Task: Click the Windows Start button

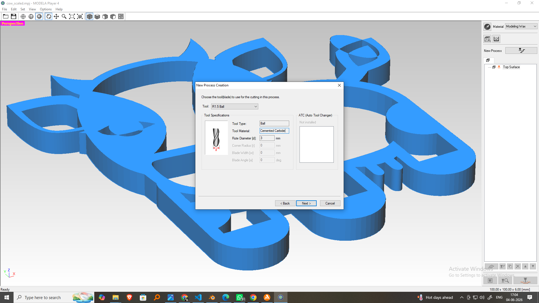Action: (x=7, y=297)
